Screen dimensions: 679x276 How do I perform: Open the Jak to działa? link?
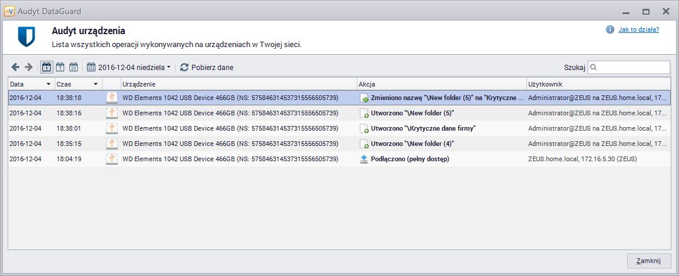coord(639,29)
